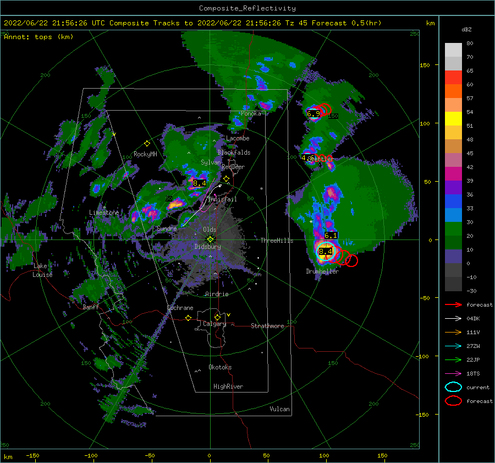Click the Airdrie city label
495x463 pixels.
tap(217, 294)
